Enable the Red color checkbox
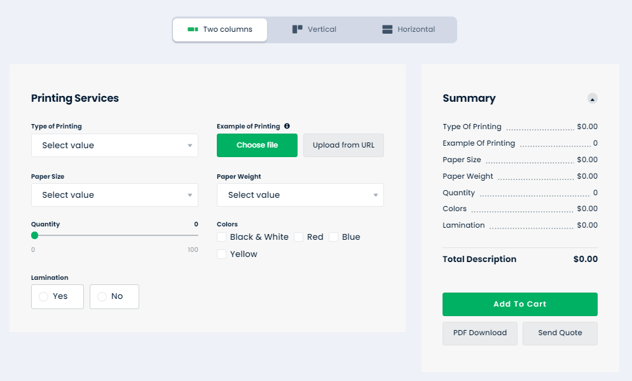632x381 pixels. coord(299,237)
